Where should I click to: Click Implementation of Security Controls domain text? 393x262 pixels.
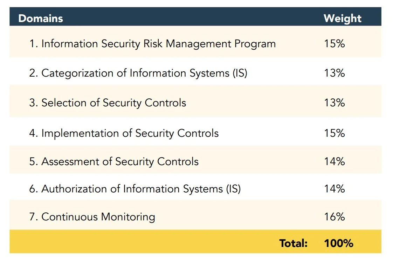(130, 133)
